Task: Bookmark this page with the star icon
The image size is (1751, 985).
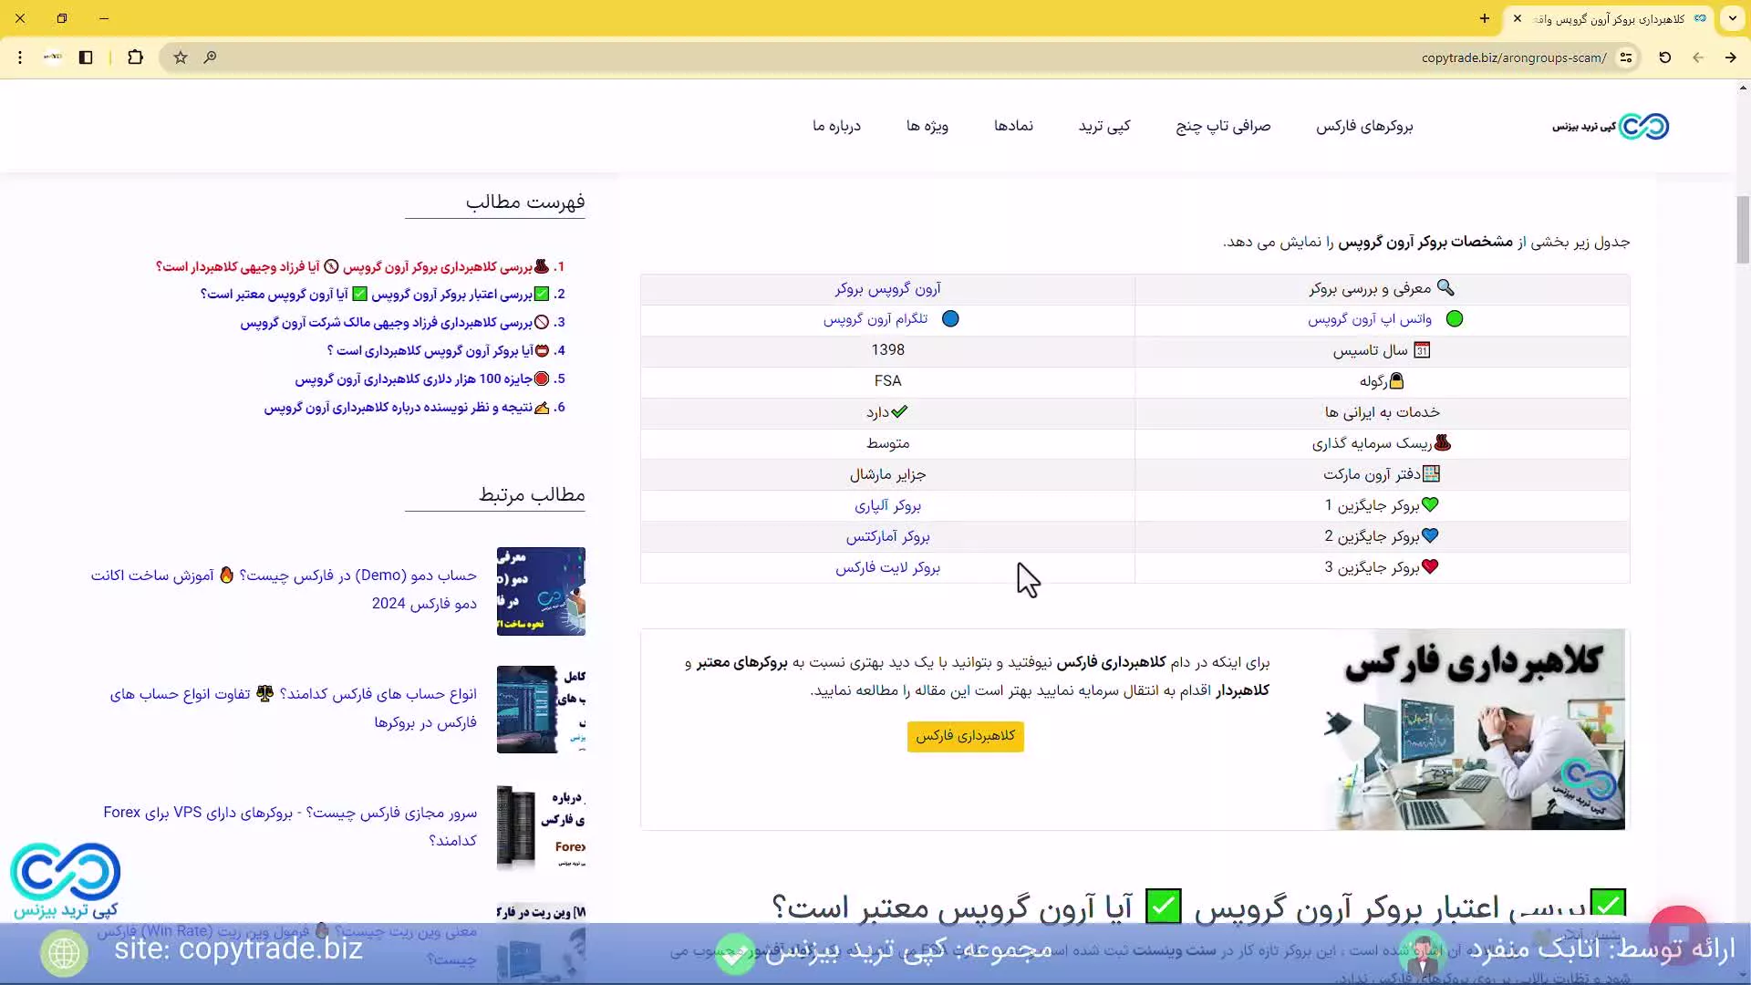Action: 181,57
